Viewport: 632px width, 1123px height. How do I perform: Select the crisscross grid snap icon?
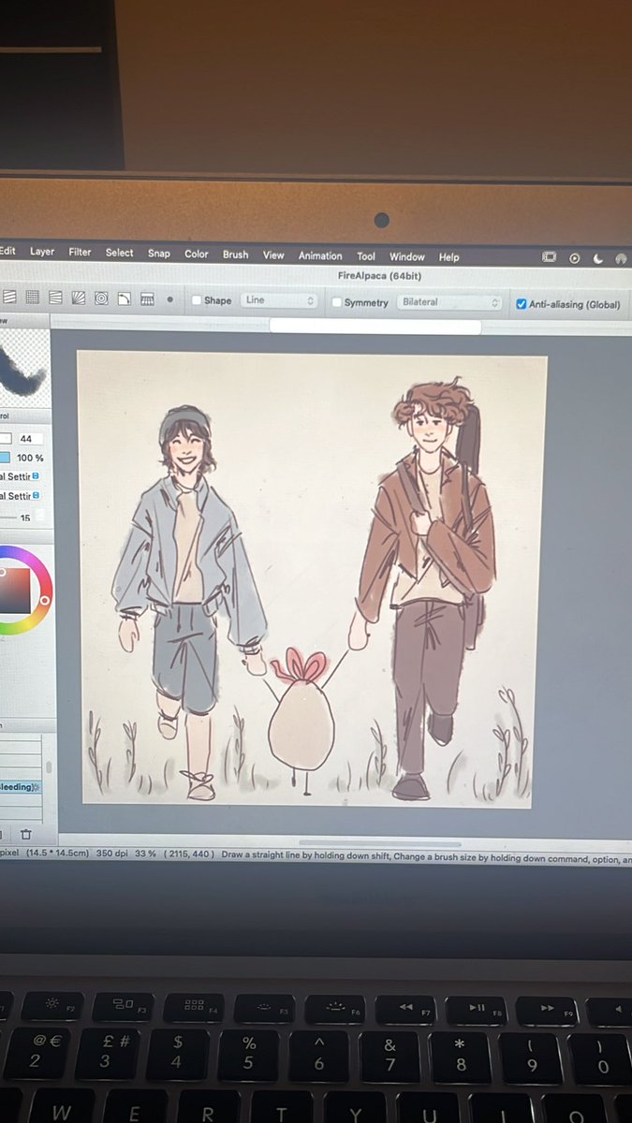coord(32,297)
